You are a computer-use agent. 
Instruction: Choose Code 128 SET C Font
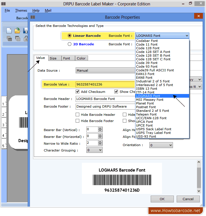click(x=162, y=59)
